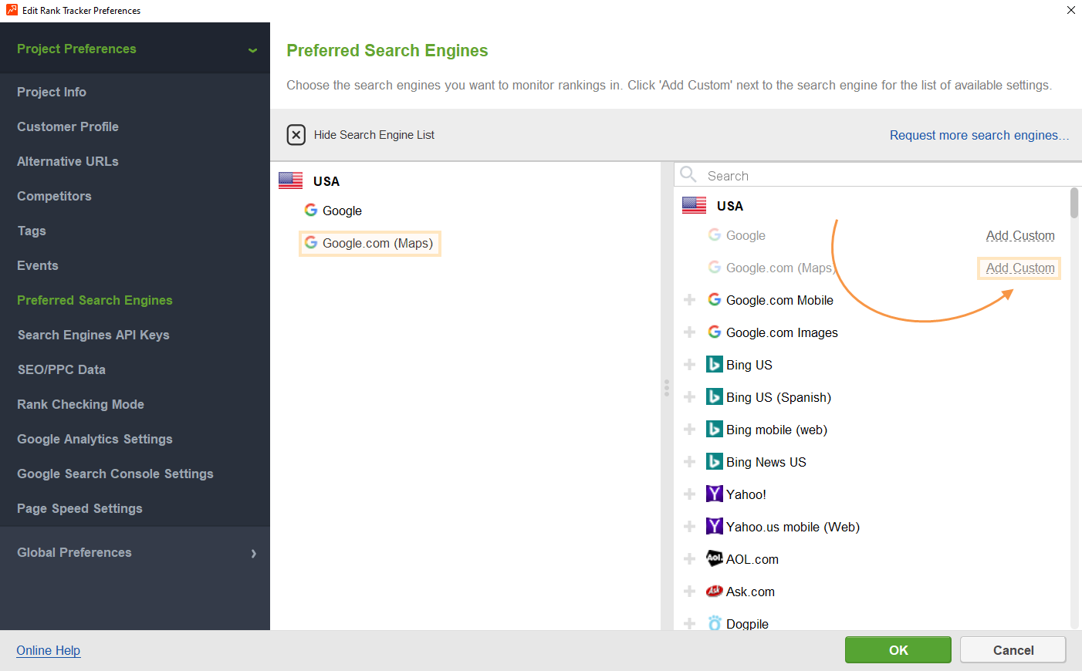Open Page Speed Settings
This screenshot has height=671, width=1082.
point(79,508)
